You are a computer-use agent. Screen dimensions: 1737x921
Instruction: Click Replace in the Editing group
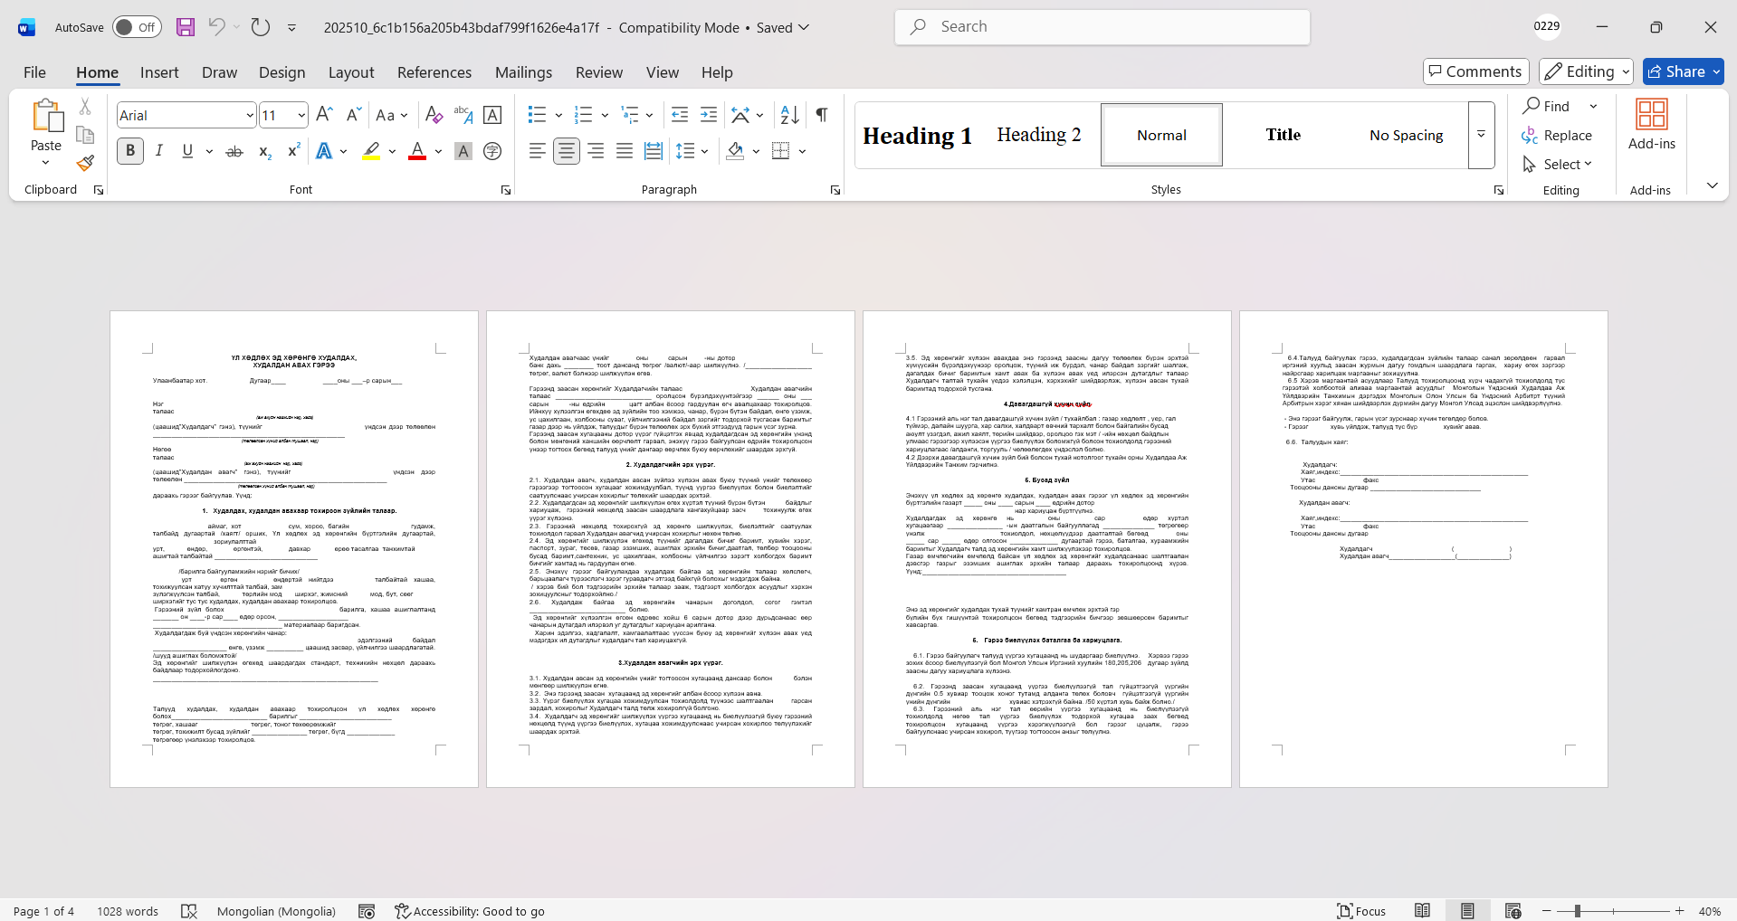point(1557,135)
